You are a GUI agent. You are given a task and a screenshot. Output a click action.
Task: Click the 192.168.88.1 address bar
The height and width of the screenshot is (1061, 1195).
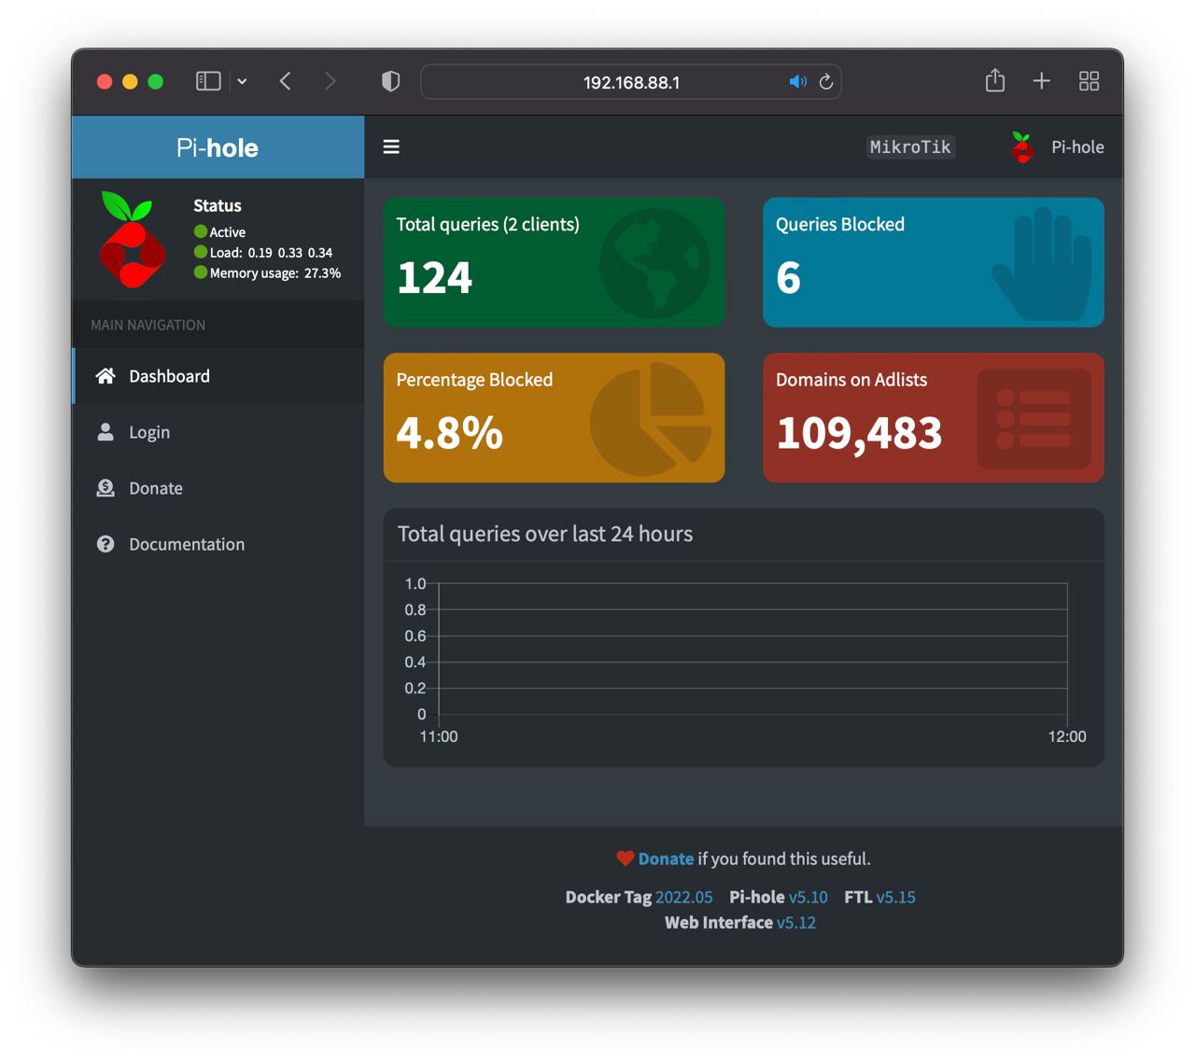coord(631,82)
